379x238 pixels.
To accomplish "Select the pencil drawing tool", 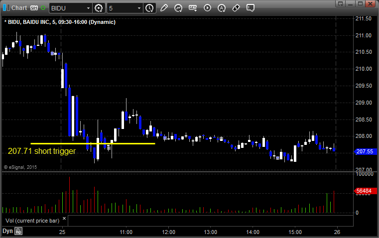I will pos(164,8).
